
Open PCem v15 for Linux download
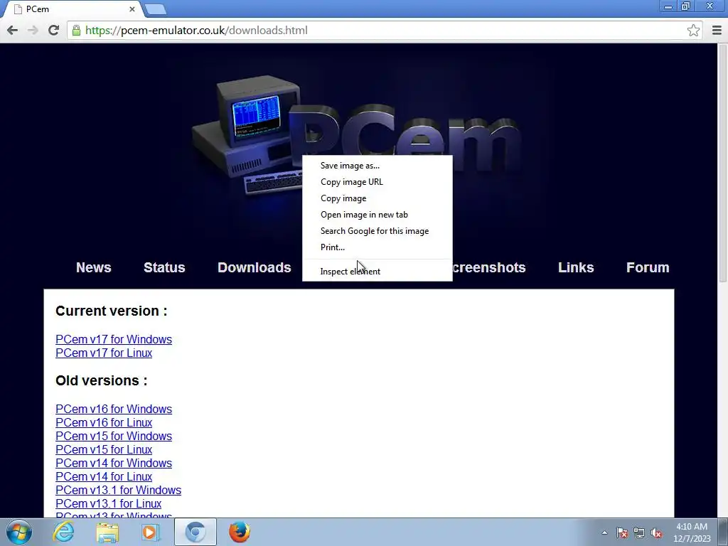click(x=104, y=449)
